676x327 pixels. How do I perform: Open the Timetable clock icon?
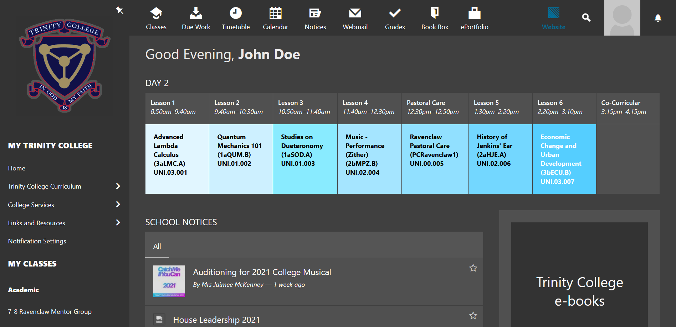[236, 14]
